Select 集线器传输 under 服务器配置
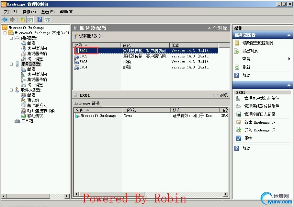This screenshot has width=294, height=207. (37, 79)
